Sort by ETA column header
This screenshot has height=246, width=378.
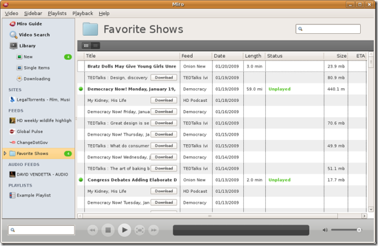tap(357, 56)
